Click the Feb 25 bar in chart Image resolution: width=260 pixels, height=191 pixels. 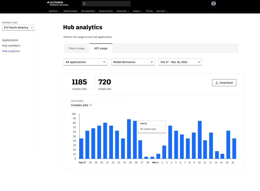pos(129,139)
